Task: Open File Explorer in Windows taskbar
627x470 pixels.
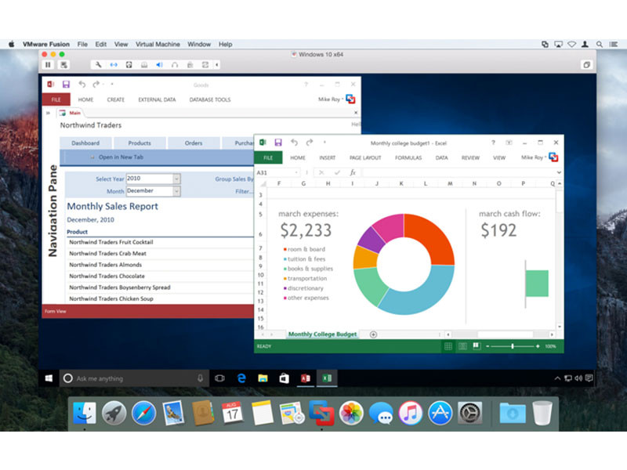Action: tap(263, 378)
